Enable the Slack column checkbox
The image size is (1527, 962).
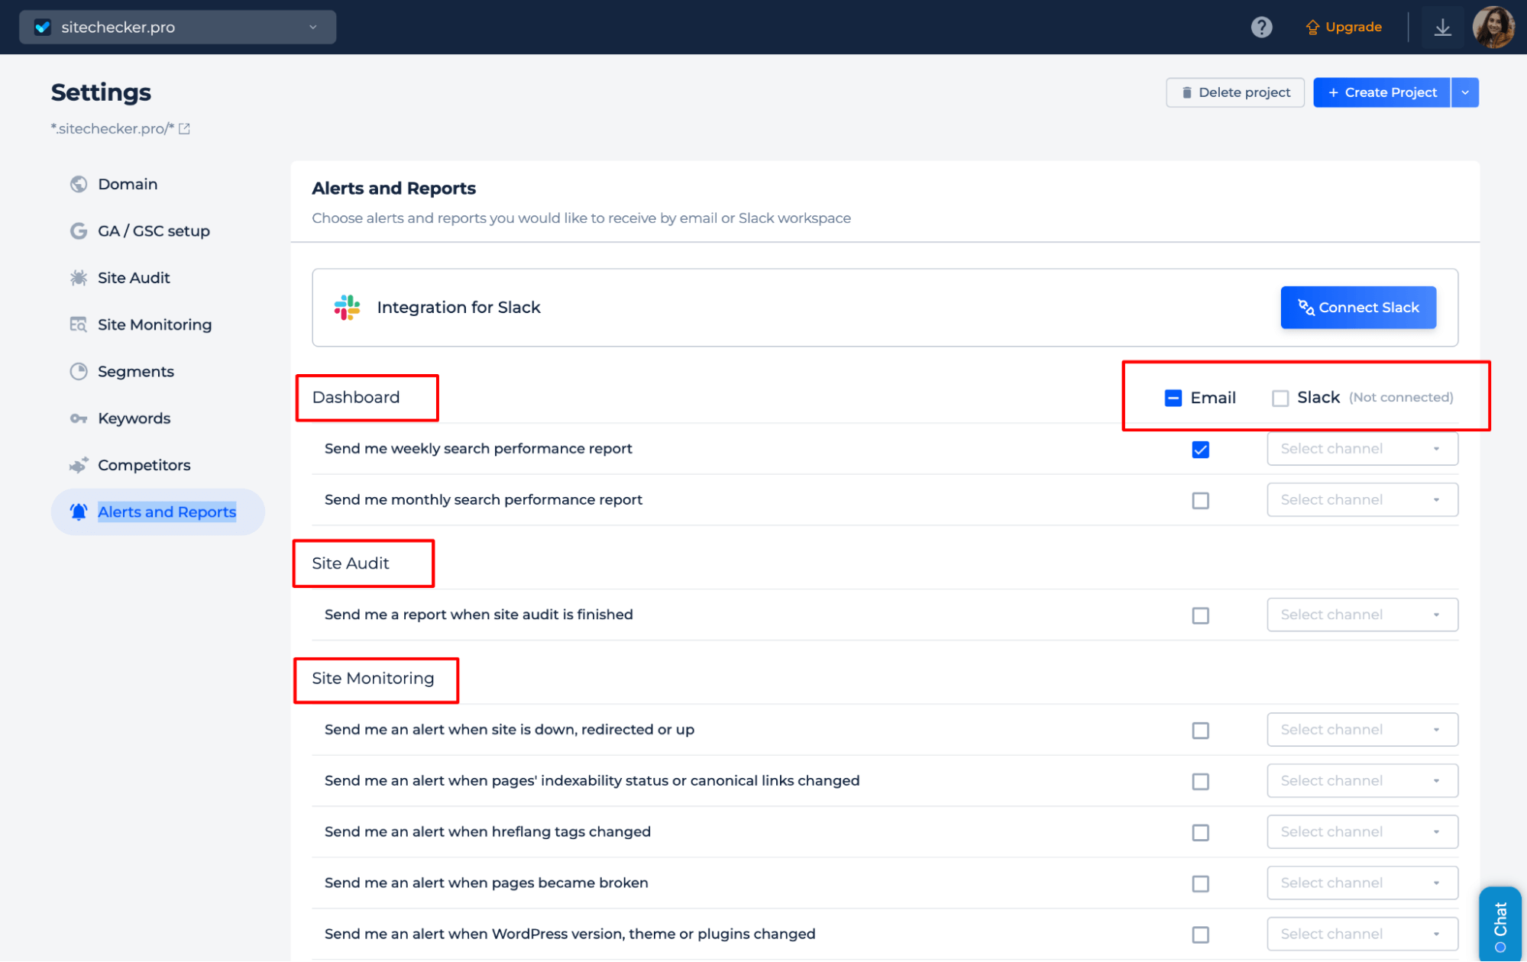1280,398
